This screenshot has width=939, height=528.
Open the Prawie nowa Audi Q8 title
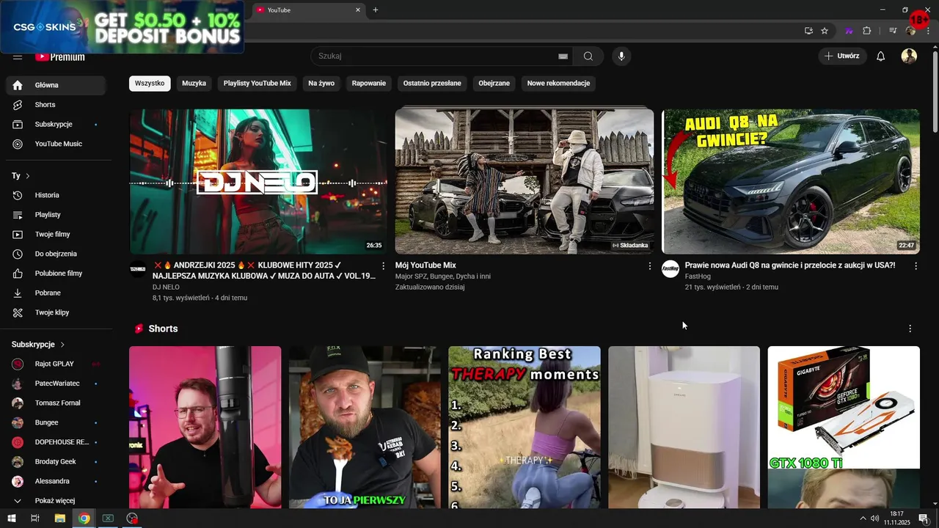pos(790,265)
